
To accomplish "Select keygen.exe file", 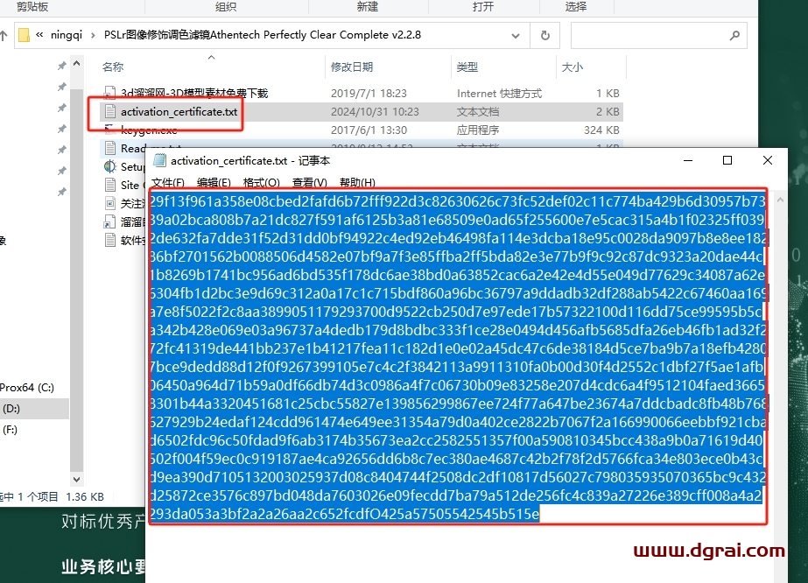I will [x=149, y=130].
